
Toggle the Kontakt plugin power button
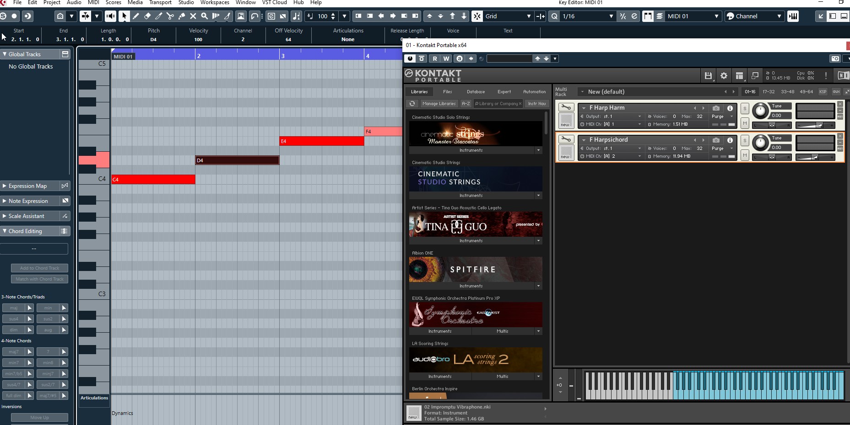(x=410, y=58)
